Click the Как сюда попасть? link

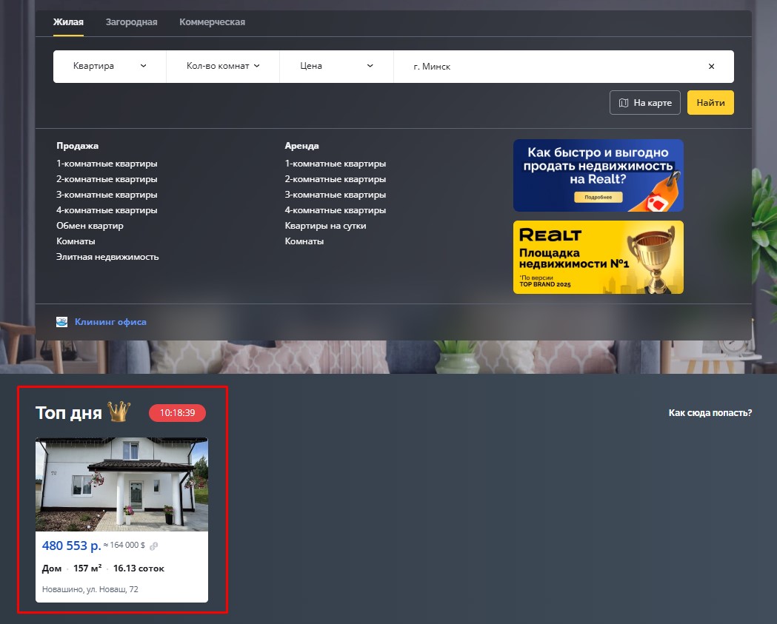pyautogui.click(x=710, y=413)
